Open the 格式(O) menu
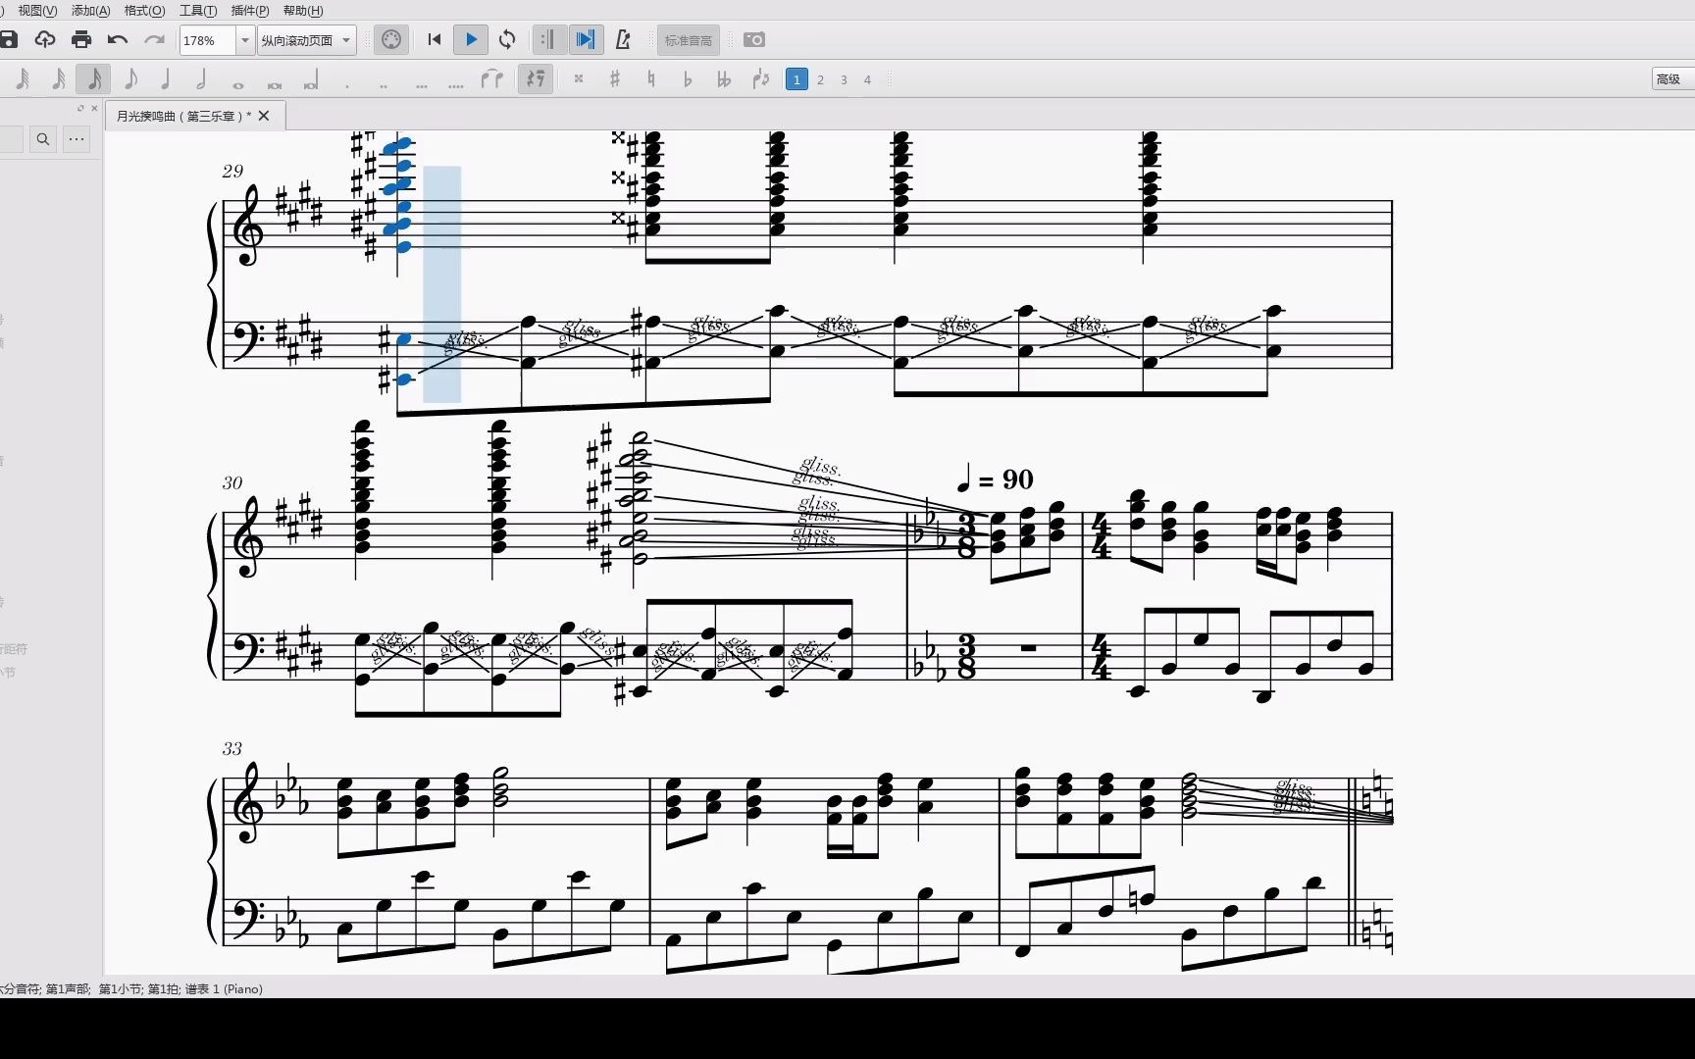 144,11
